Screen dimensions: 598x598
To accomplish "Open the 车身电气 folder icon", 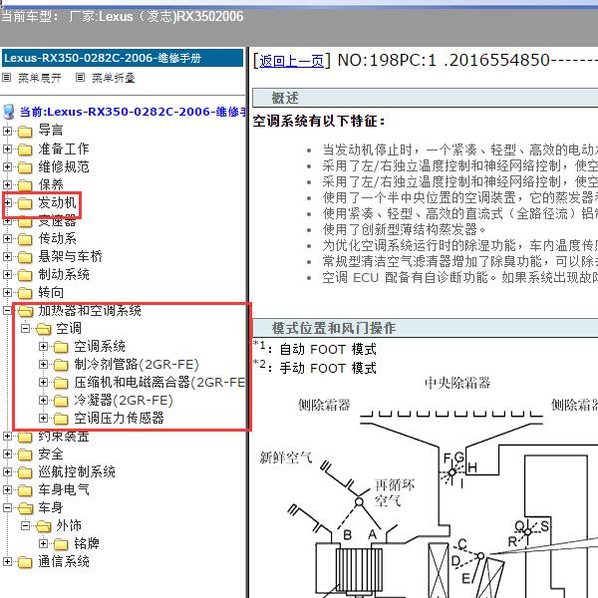I will [x=25, y=490].
